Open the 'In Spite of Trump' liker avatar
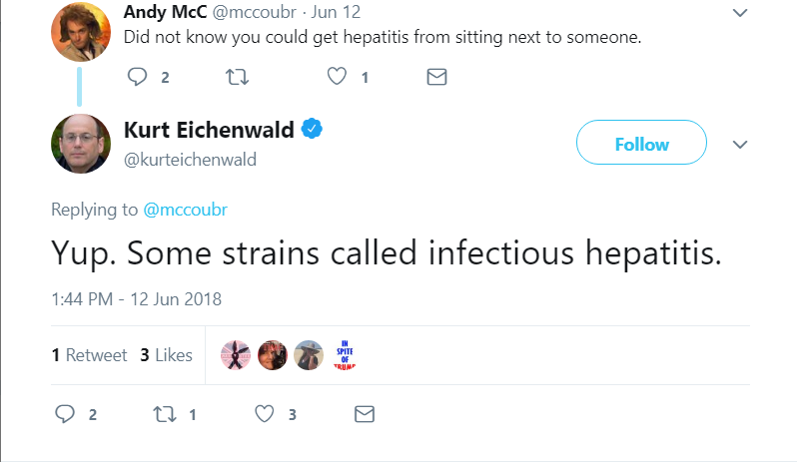Image resolution: width=797 pixels, height=462 pixels. (345, 355)
